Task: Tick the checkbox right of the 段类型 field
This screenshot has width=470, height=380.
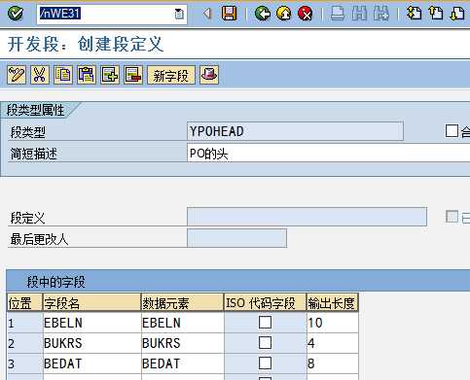Action: point(452,131)
